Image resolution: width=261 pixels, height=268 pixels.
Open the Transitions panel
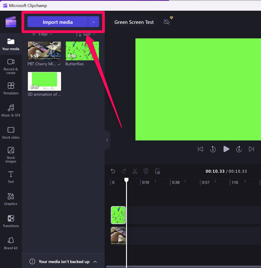(x=11, y=221)
